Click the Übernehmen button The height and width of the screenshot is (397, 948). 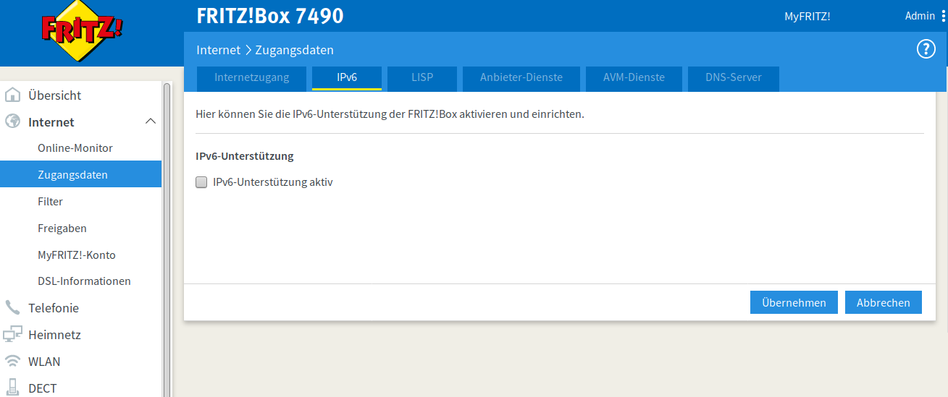(x=794, y=302)
